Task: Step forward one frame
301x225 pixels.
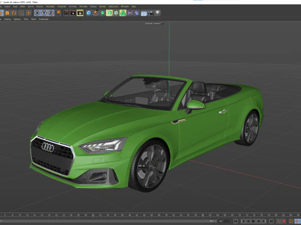Action: [259, 221]
